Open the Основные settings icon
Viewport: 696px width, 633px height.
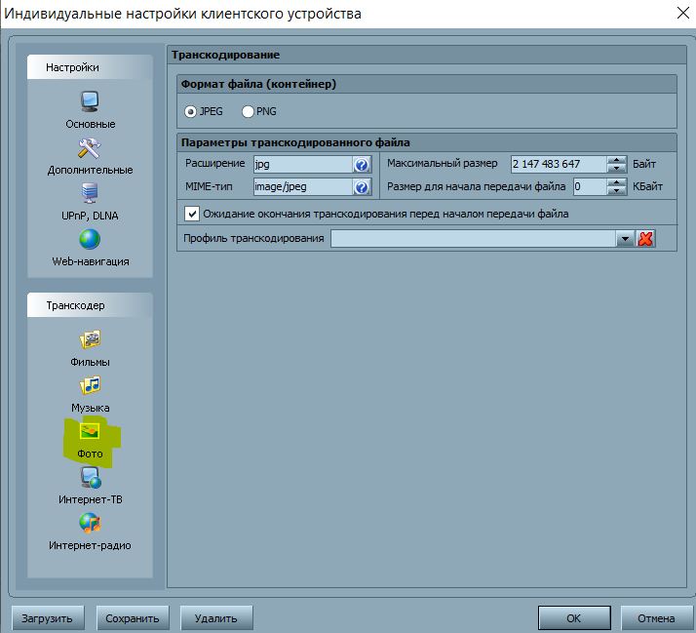coord(90,101)
